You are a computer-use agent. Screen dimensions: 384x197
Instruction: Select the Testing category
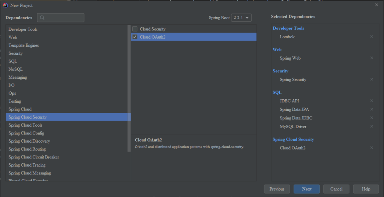coord(68,101)
